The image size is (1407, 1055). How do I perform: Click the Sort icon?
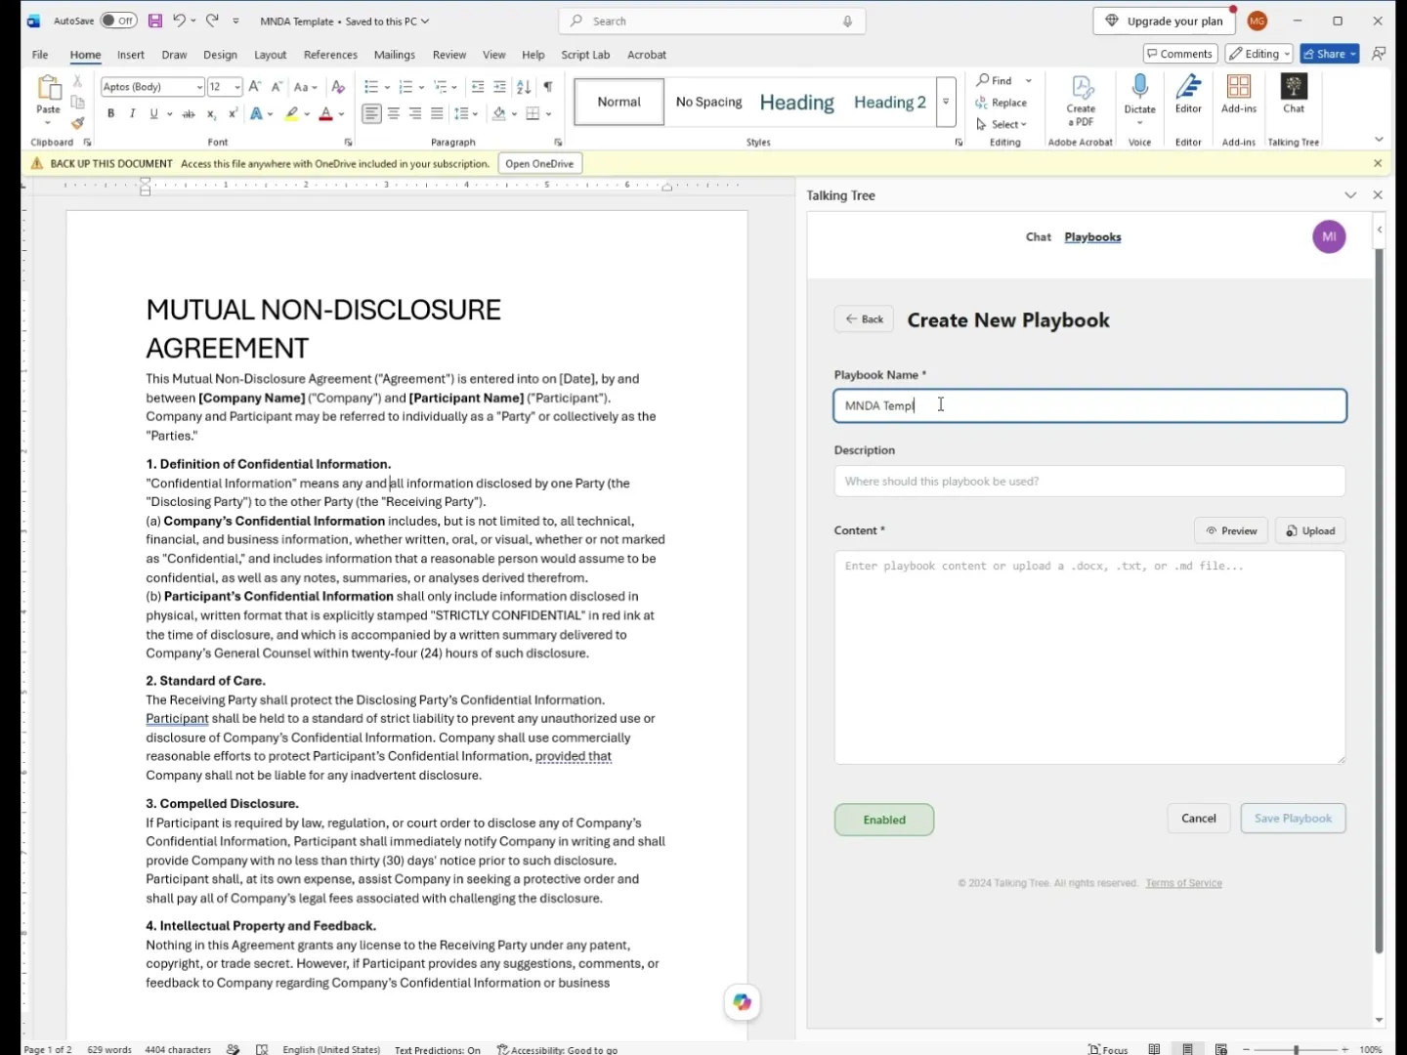524,87
